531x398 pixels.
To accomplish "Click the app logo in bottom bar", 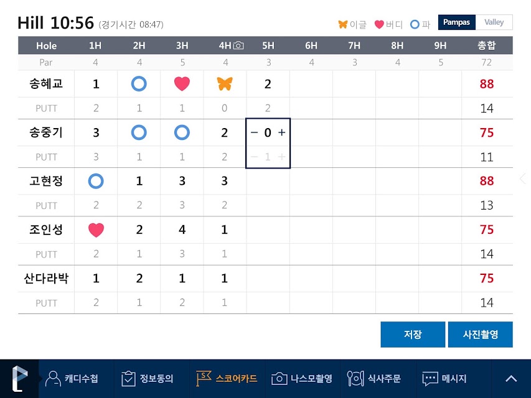I will (19, 378).
